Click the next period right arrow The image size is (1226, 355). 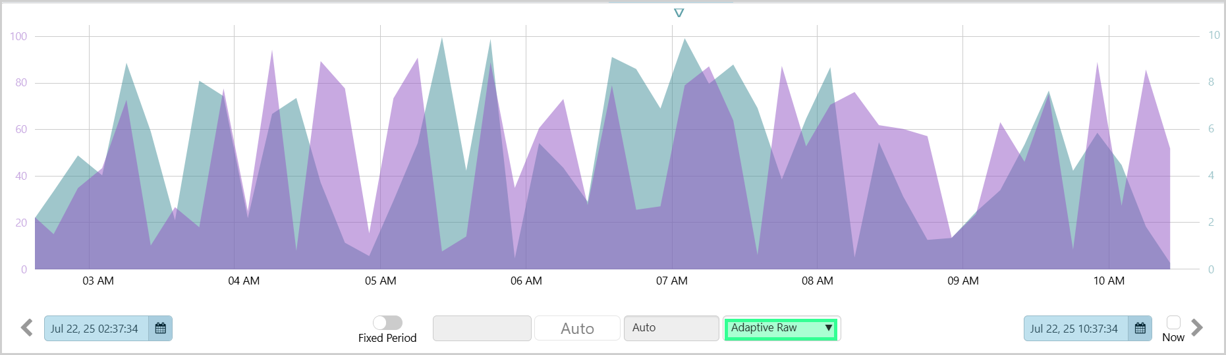tap(1197, 328)
